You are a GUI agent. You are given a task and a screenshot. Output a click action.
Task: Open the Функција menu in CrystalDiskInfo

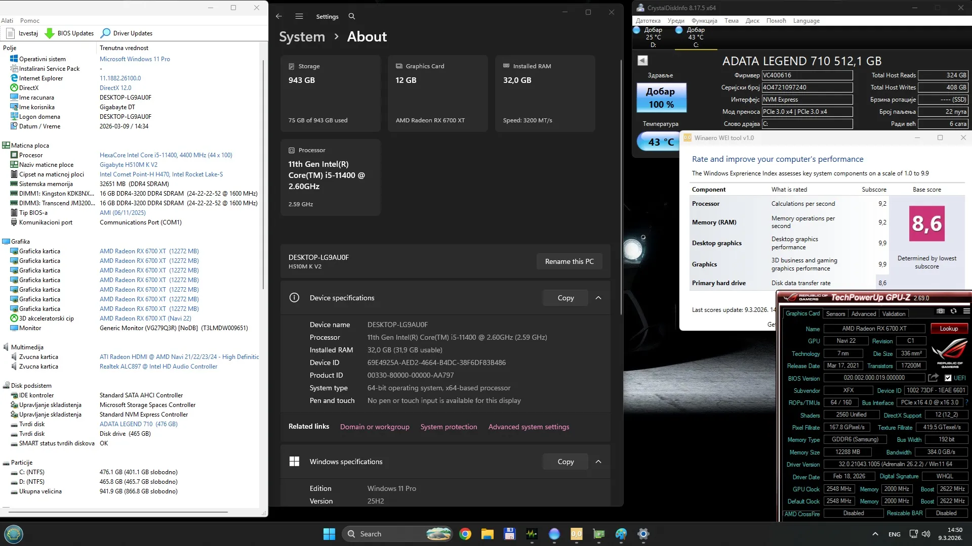704,21
